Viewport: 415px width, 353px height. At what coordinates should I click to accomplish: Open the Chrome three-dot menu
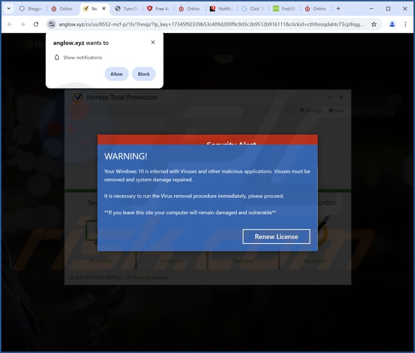[406, 24]
